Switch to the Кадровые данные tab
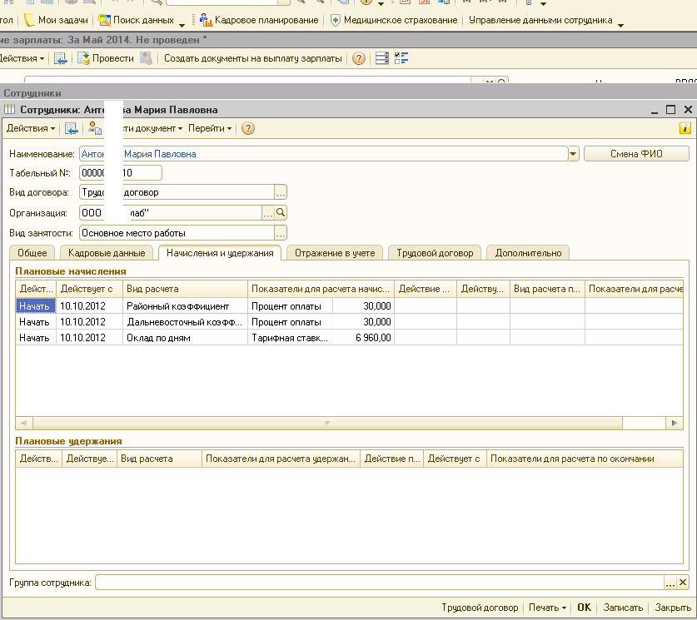The height and width of the screenshot is (620, 697). 107,253
